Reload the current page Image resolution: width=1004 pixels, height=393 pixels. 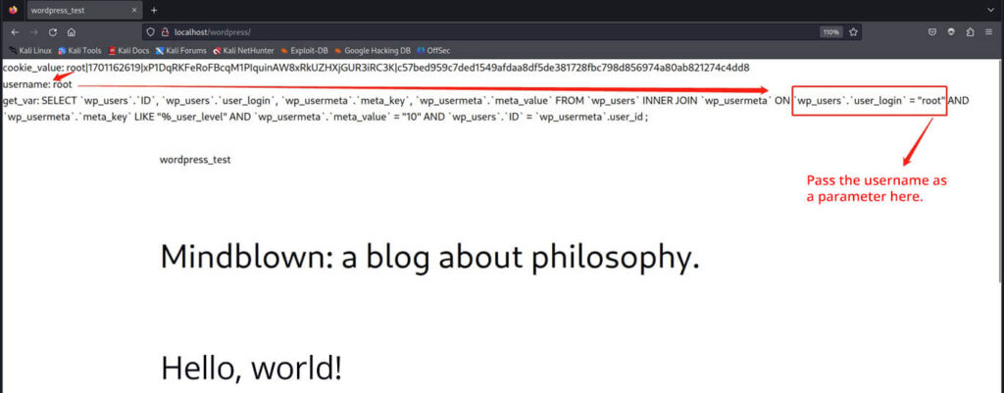coord(52,31)
